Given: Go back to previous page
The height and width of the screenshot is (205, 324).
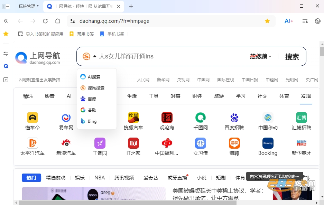Looking at the screenshot, I should click(x=20, y=21).
